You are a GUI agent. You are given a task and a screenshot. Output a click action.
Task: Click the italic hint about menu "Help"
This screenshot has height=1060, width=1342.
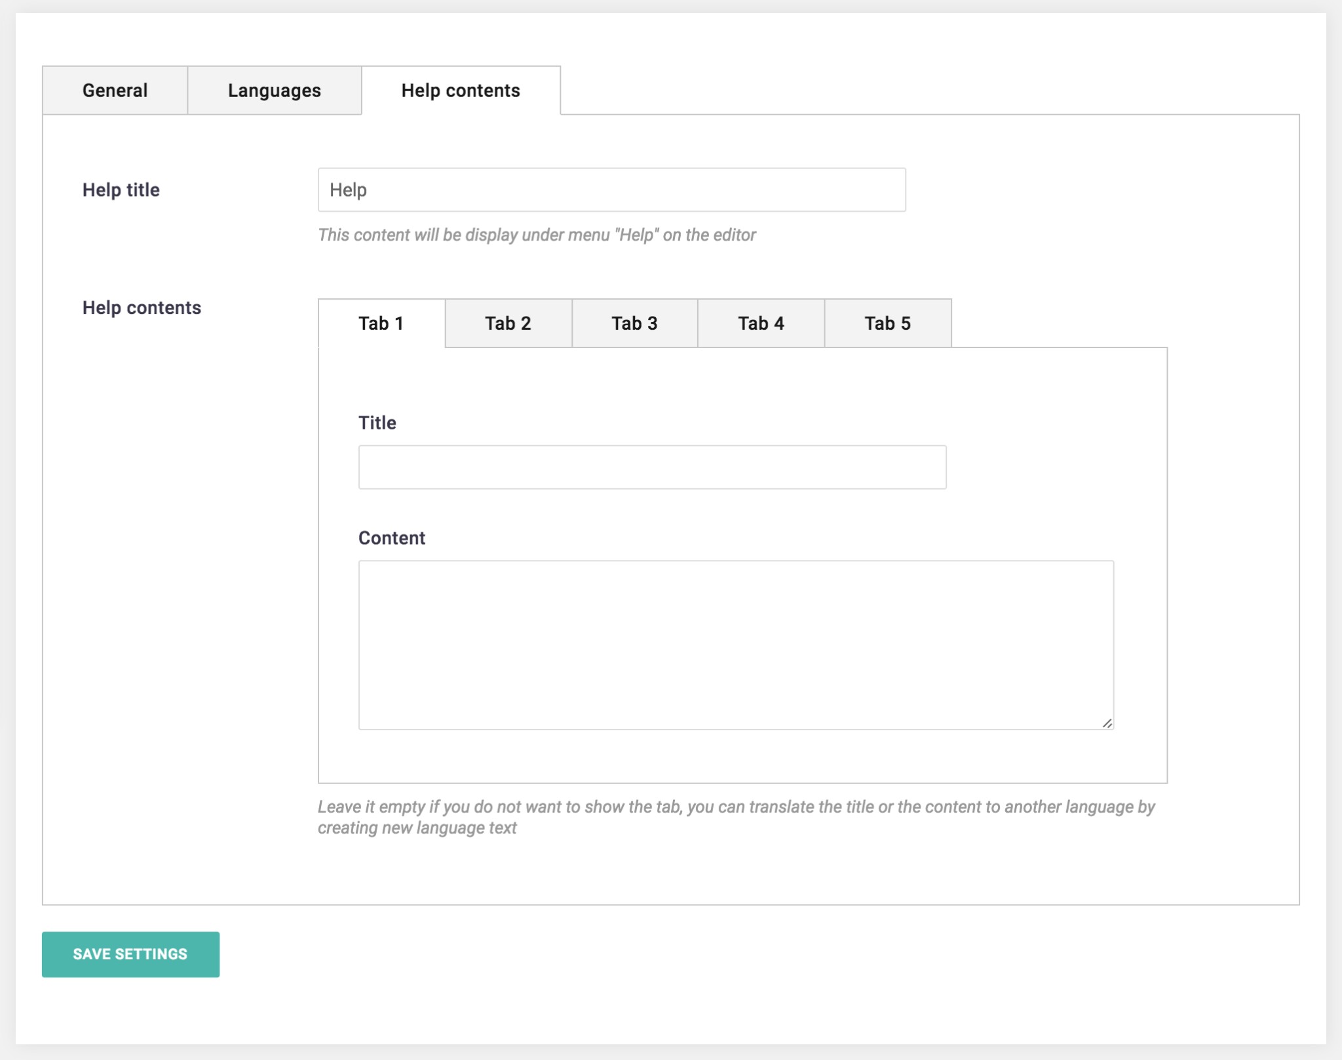coord(536,235)
